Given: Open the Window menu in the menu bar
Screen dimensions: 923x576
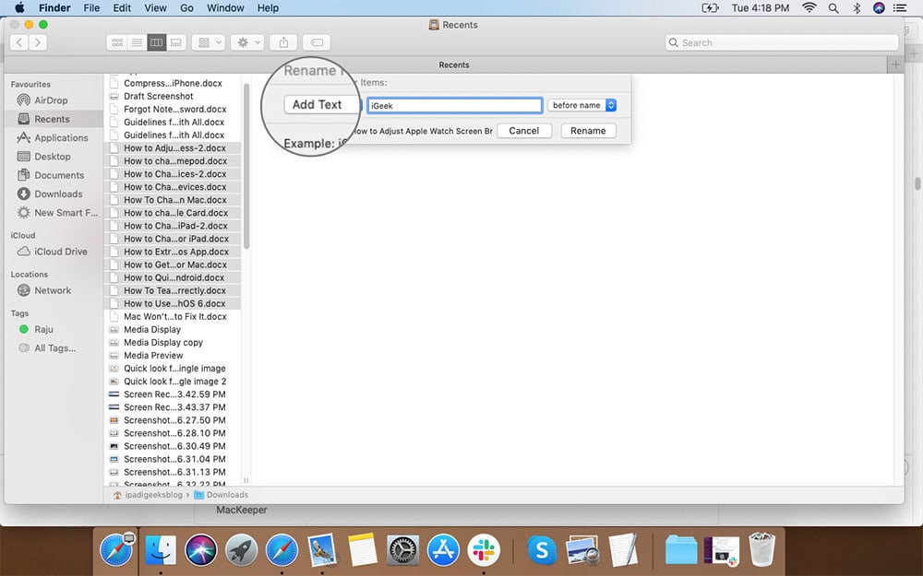Looking at the screenshot, I should point(225,7).
